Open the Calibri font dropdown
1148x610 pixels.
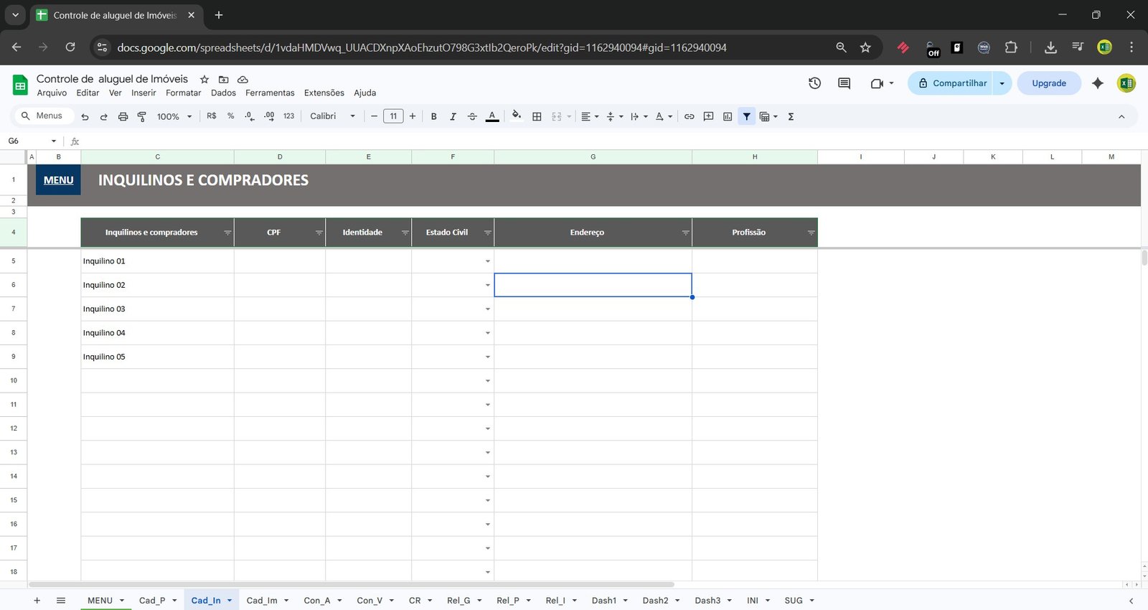point(332,116)
